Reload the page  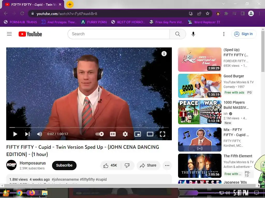point(22,13)
